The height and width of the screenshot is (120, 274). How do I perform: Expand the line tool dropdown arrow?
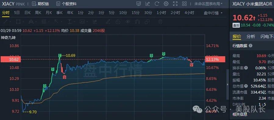pyautogui.click(x=10, y=22)
